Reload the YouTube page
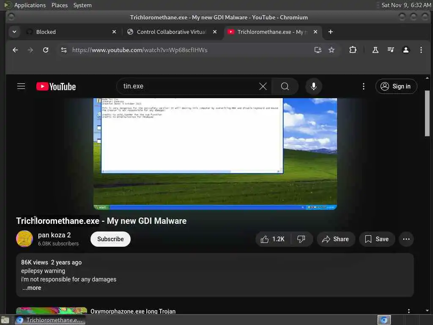The image size is (433, 325). click(x=46, y=50)
